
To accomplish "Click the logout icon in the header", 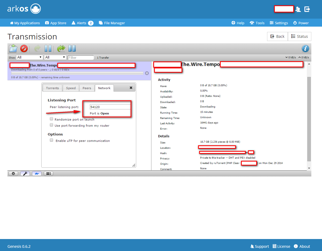I will (x=307, y=9).
